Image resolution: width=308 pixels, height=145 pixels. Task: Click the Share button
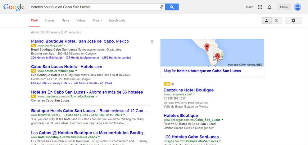click(284, 7)
